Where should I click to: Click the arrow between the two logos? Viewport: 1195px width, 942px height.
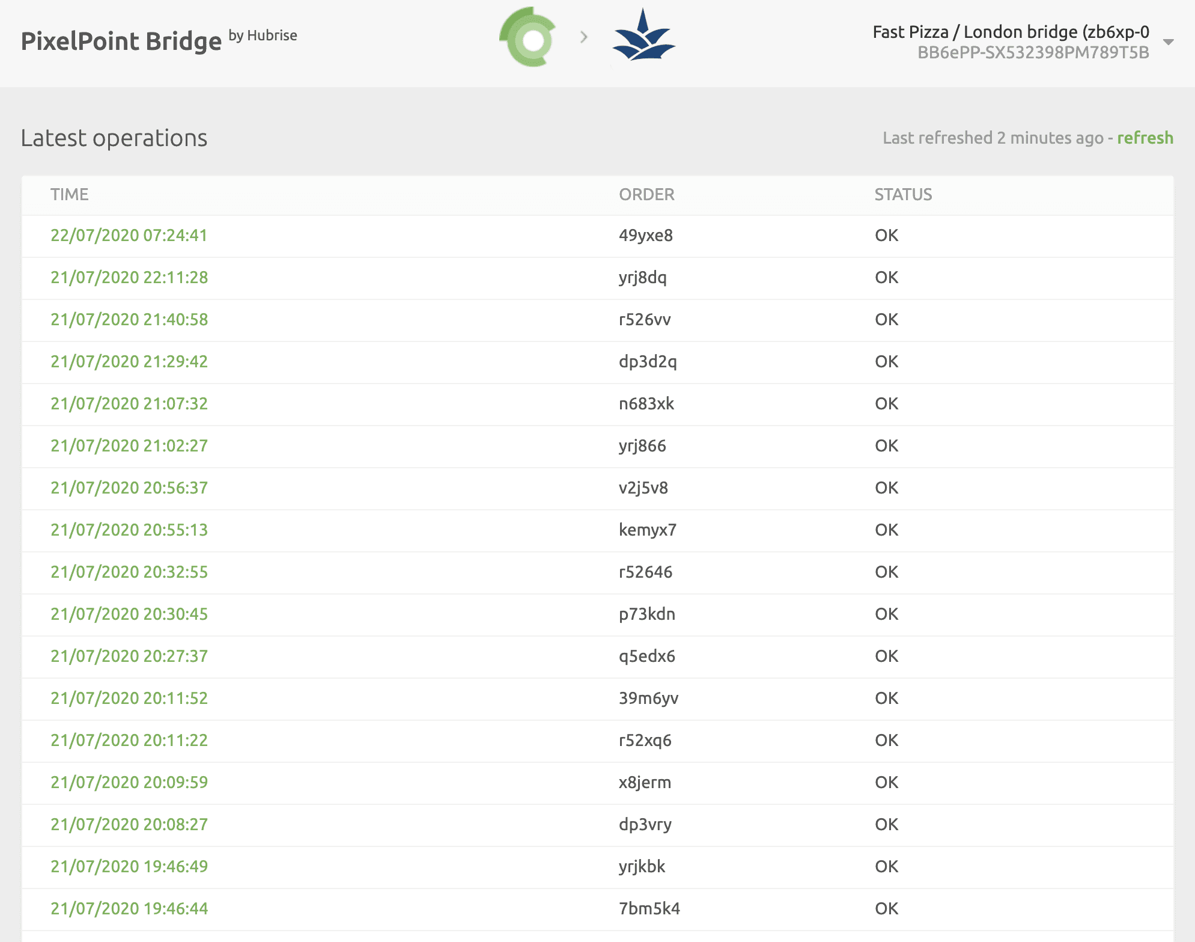tap(583, 37)
